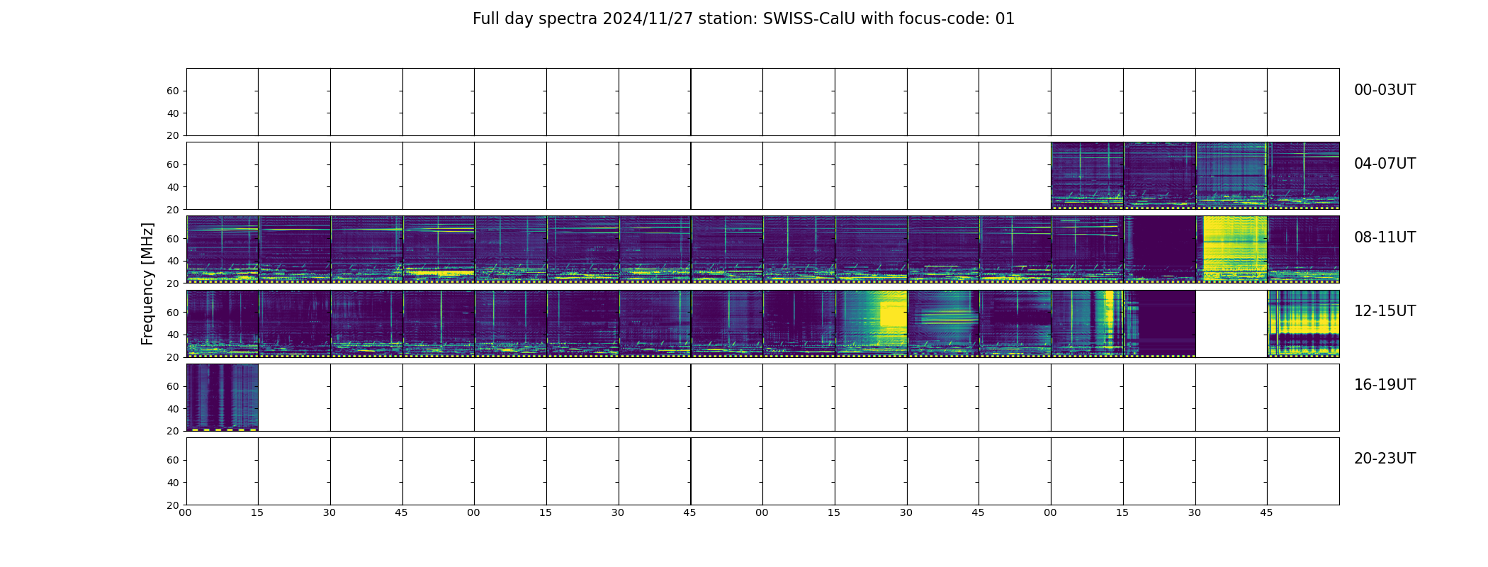This screenshot has width=1488, height=567.
Task: Click the '08-11UT' row label
Action: click(x=1385, y=237)
